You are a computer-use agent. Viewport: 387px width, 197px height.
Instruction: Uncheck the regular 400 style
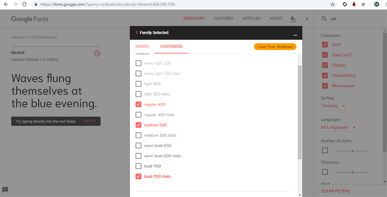coord(138,104)
